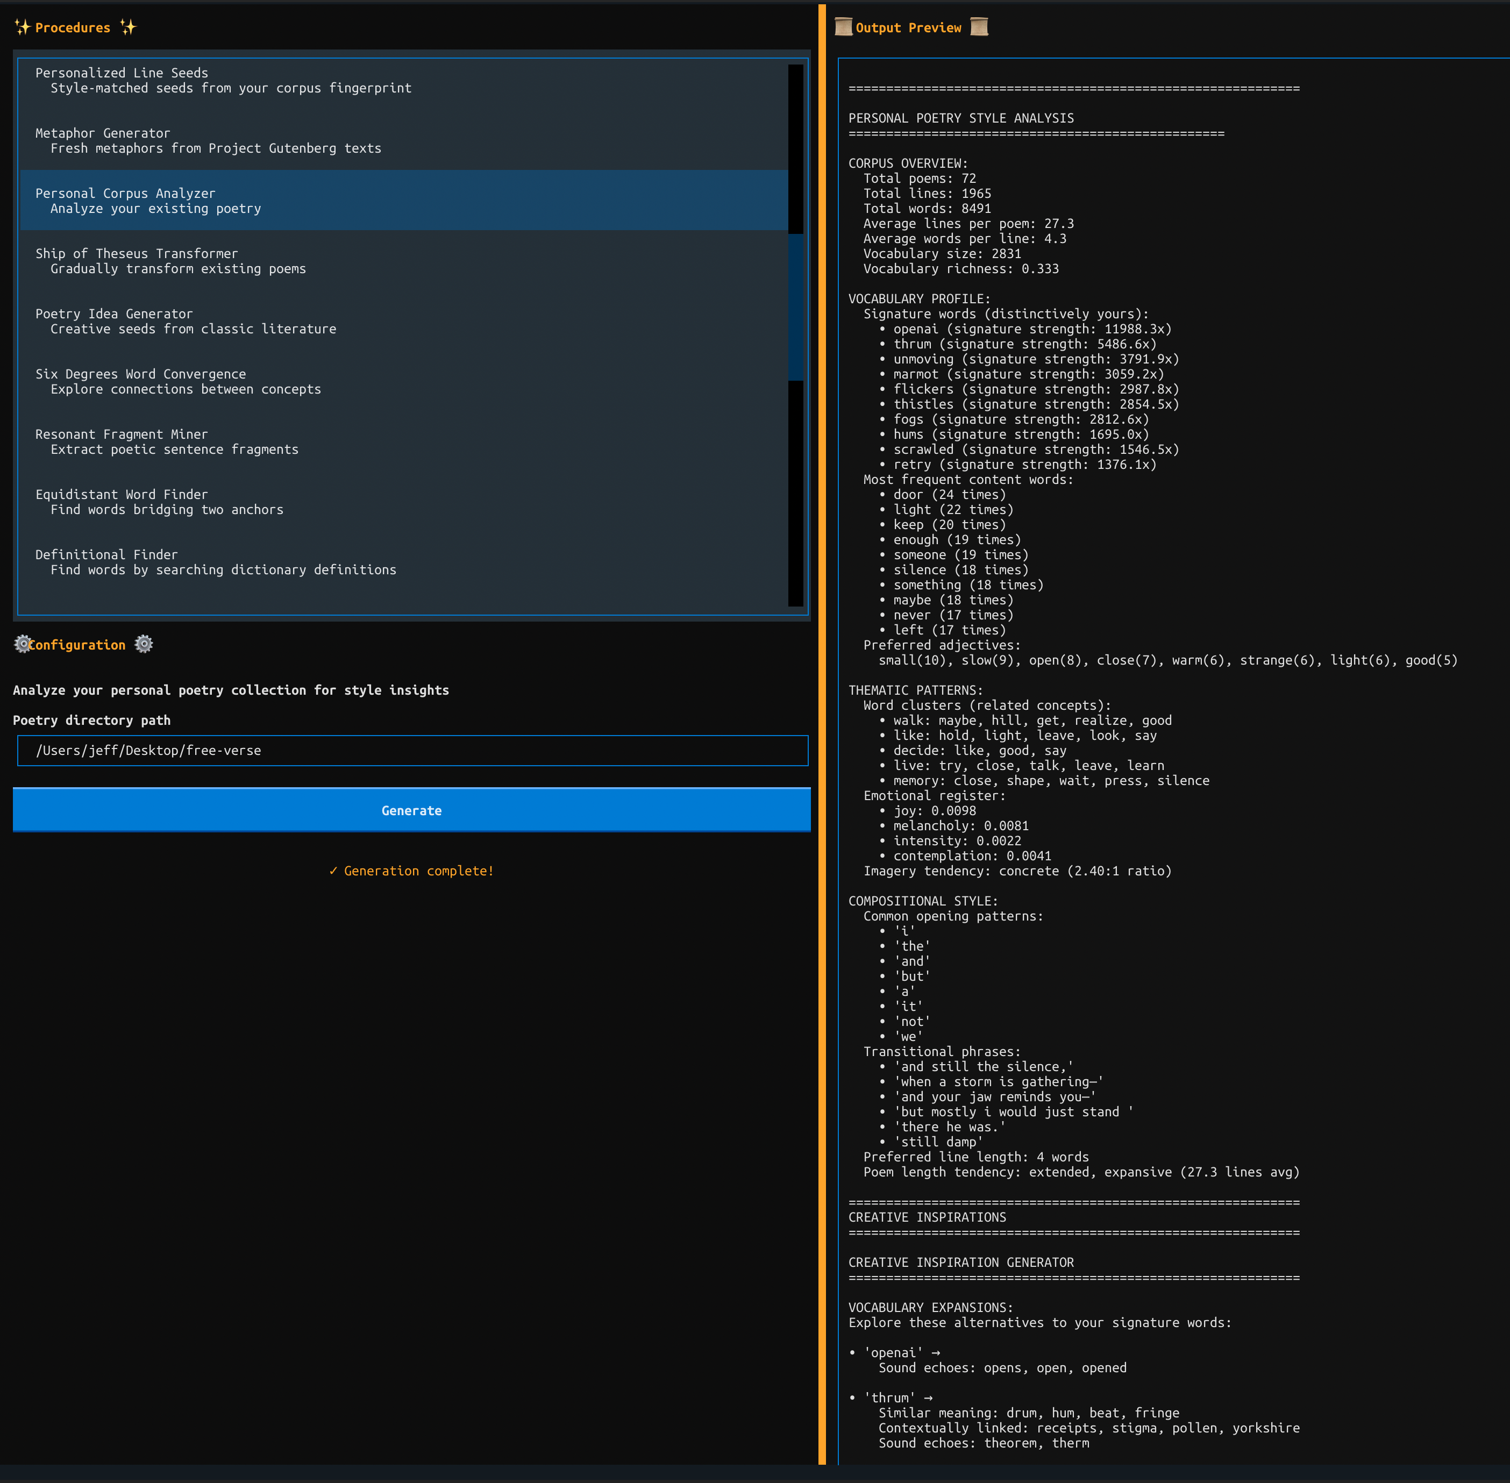
Task: Click the gear icon left of Configuration
Action: pyautogui.click(x=23, y=644)
